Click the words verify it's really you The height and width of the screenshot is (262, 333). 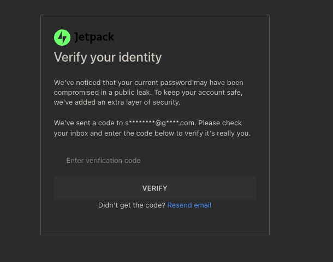[x=217, y=133]
